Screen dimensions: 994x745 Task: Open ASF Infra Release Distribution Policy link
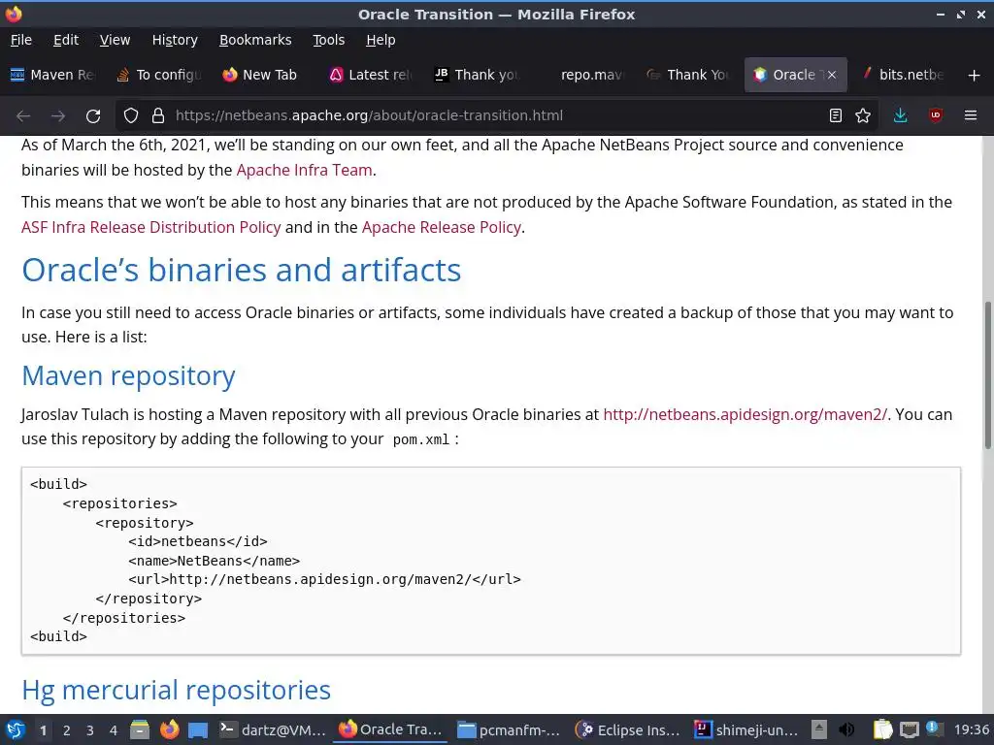coord(150,227)
